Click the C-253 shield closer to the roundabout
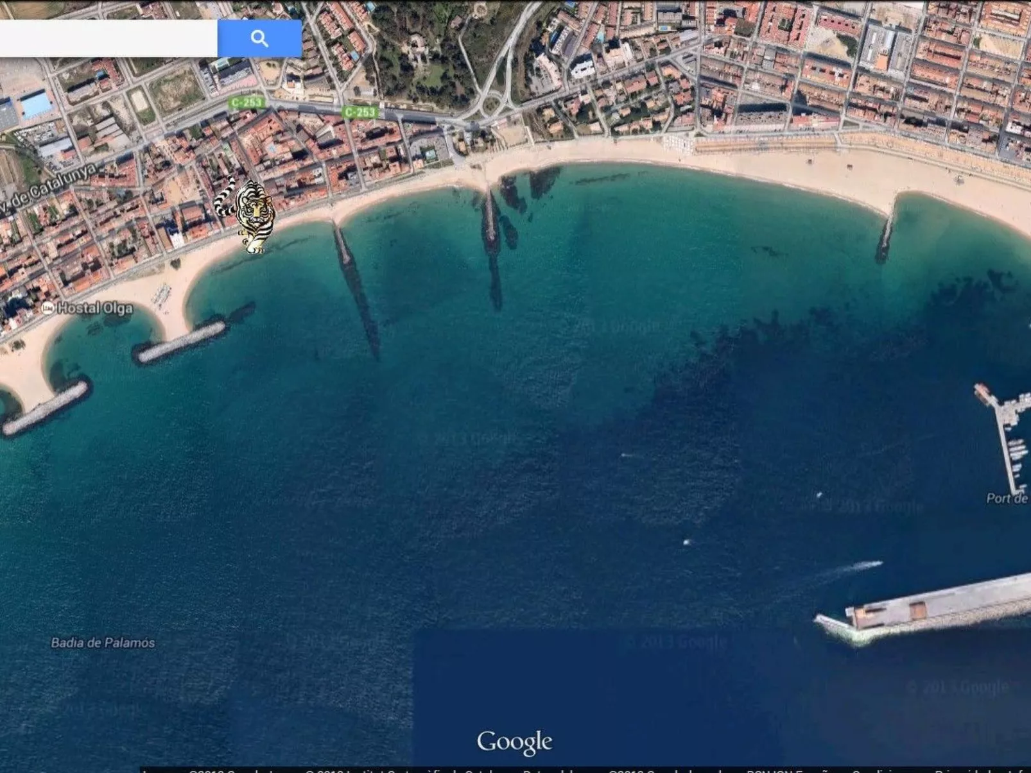 click(x=360, y=112)
